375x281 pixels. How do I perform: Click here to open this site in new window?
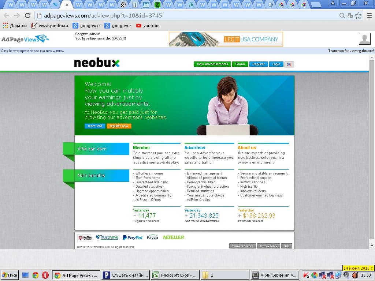pos(33,50)
